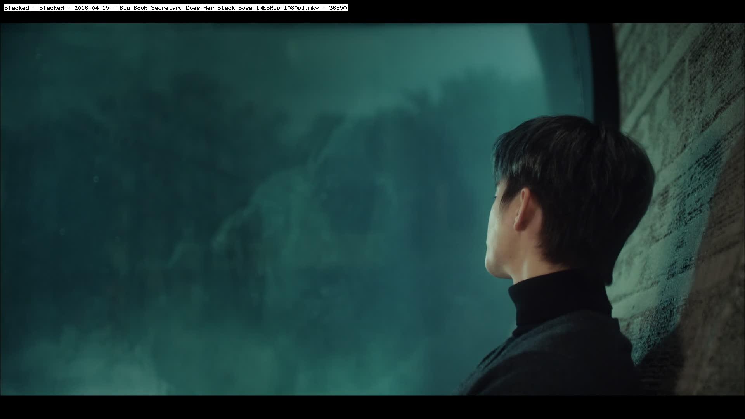This screenshot has height=419, width=745.
Task: Click the 2016-04-15 date in the title overlay
Action: point(92,8)
